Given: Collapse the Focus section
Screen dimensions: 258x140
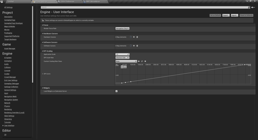Looking at the screenshot, I should (42, 25).
